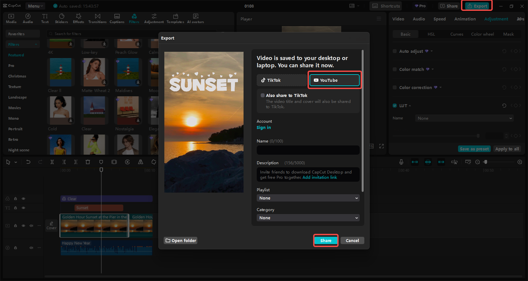Viewport: 528px width, 281px height.
Task: Switch to the Speed tab
Action: pyautogui.click(x=439, y=19)
